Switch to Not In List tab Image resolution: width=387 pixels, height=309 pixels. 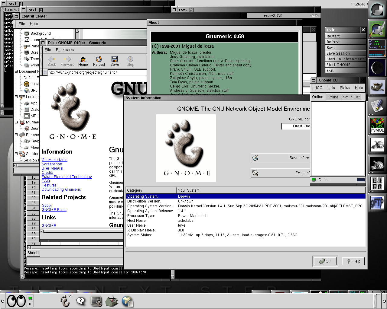coord(351,97)
